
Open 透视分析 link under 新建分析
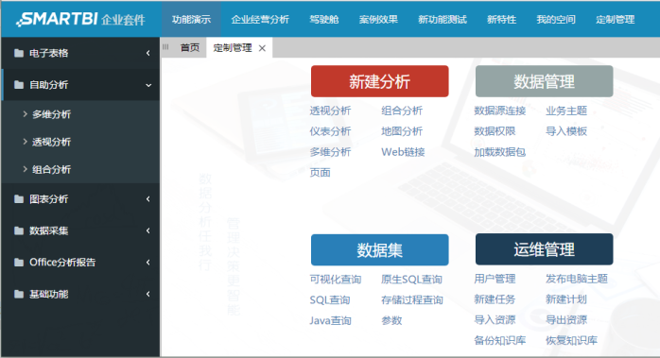[x=330, y=111]
